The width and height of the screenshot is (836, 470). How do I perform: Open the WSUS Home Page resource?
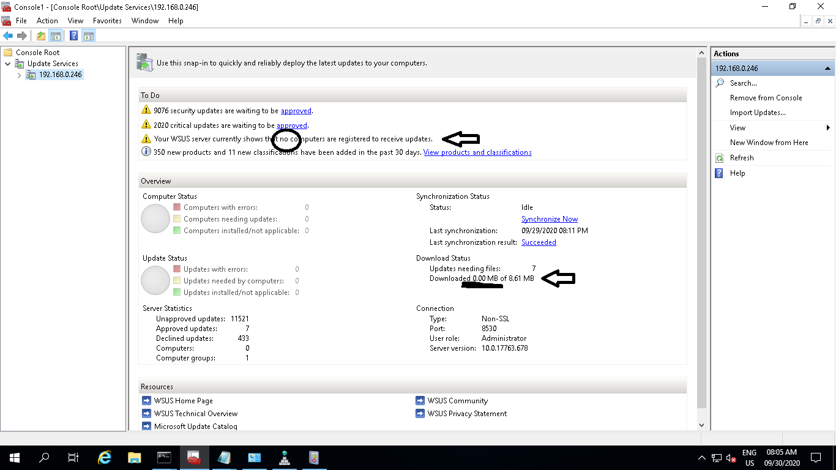pyautogui.click(x=184, y=401)
